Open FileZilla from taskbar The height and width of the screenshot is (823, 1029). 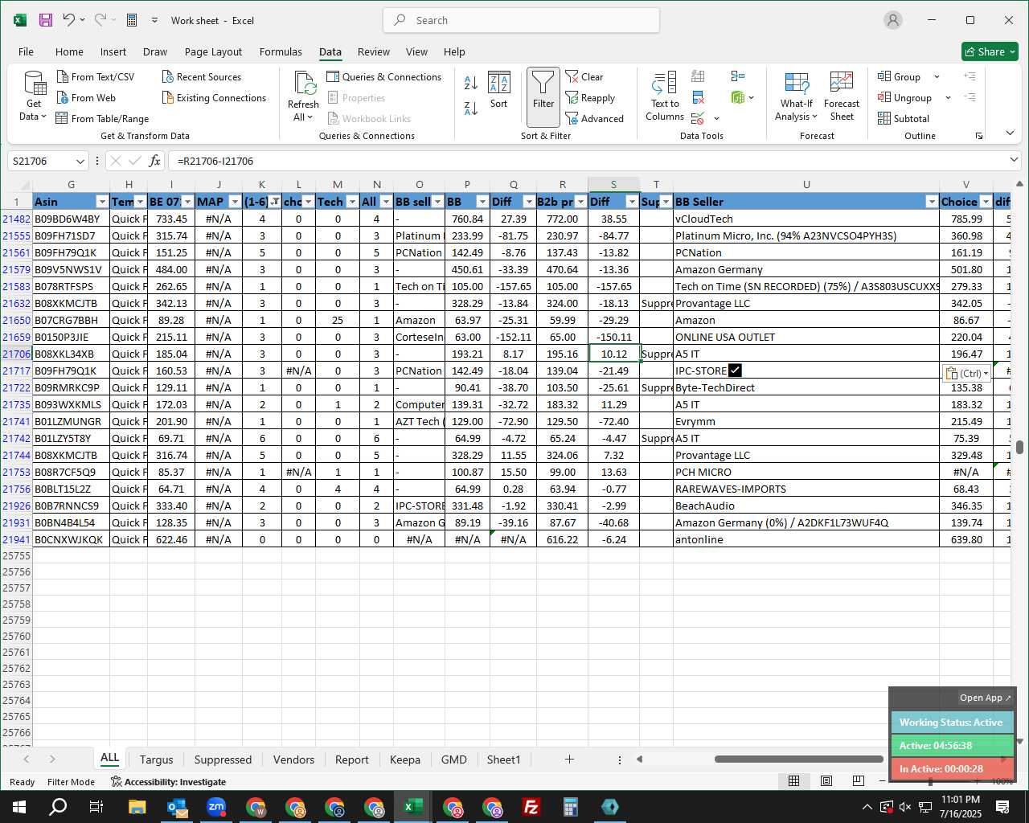tap(531, 807)
